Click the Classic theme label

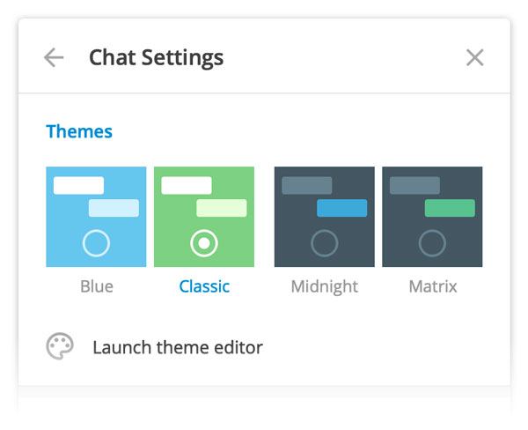tap(204, 286)
